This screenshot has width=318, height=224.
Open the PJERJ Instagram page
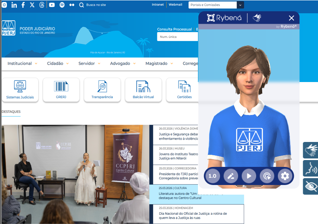coord(5,5)
